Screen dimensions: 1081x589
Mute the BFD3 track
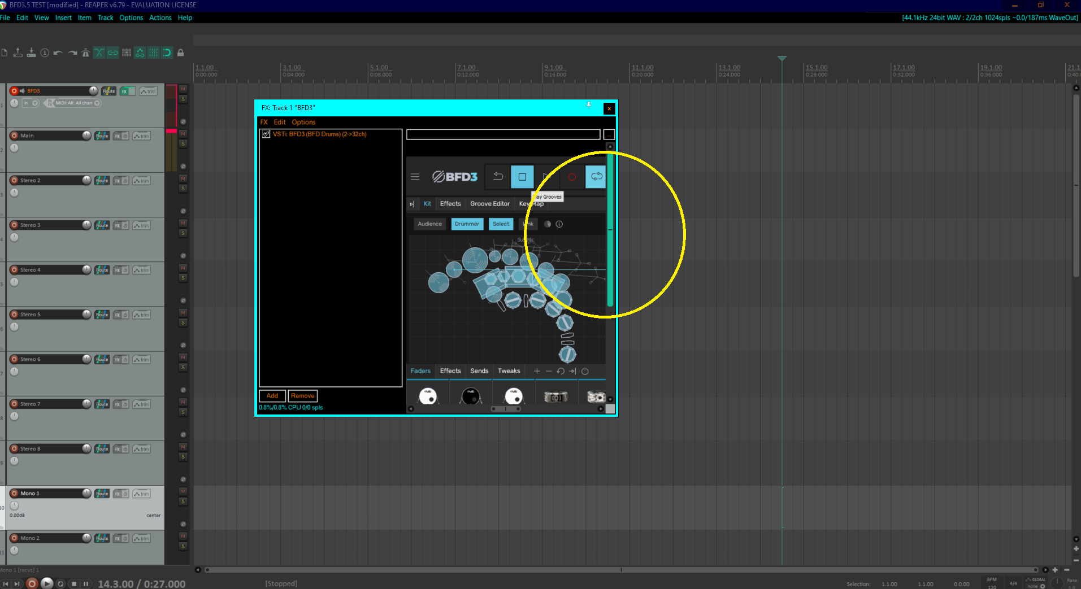[183, 89]
